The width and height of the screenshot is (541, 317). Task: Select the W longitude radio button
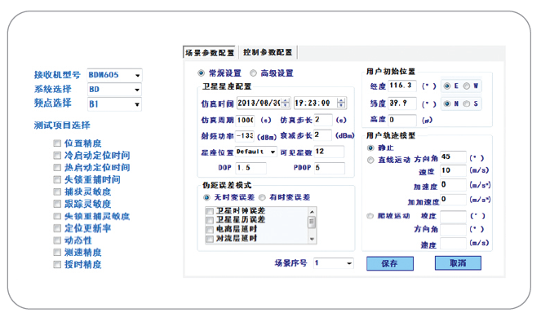click(x=467, y=86)
